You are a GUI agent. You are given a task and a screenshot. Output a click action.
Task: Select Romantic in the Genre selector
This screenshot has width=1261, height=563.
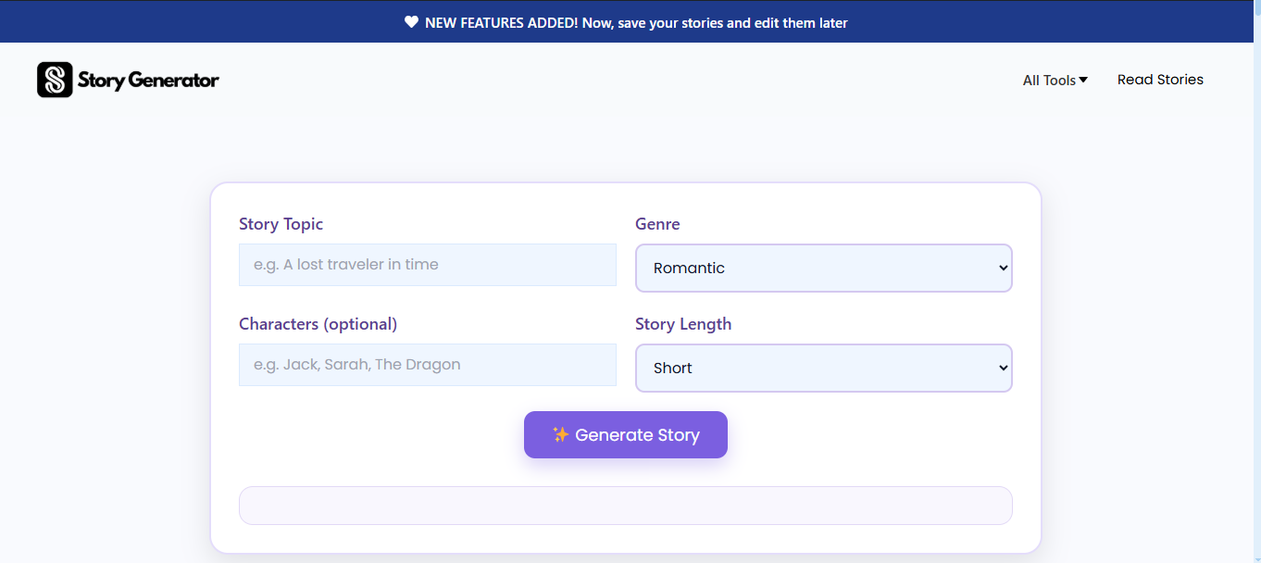click(823, 268)
